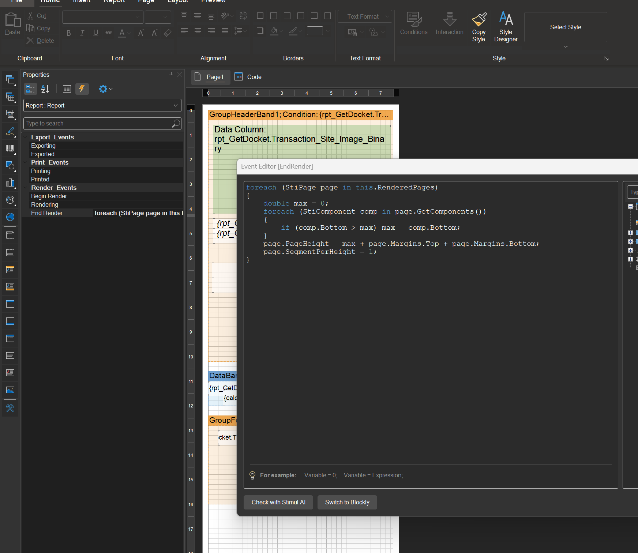Open the Style Designer
Image resolution: width=638 pixels, height=553 pixels.
[506, 27]
